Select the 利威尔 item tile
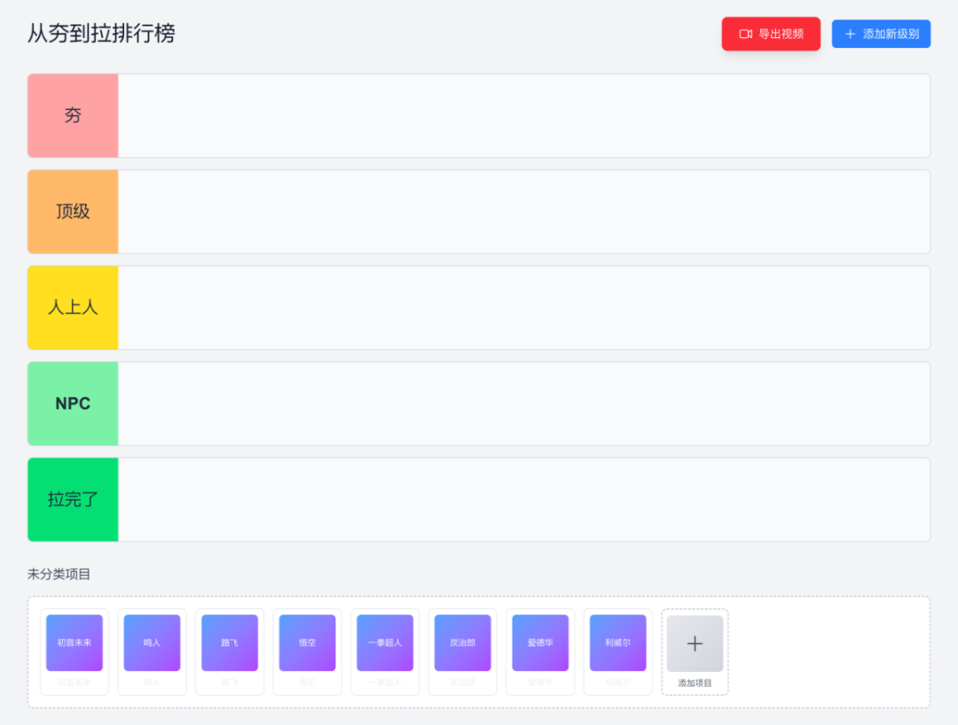Screen dimensions: 958x725 [x=617, y=642]
